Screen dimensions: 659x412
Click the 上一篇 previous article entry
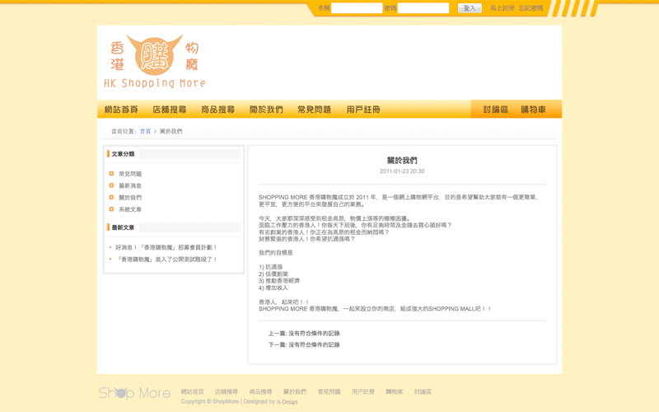(x=304, y=333)
